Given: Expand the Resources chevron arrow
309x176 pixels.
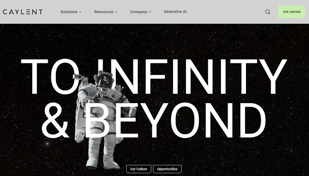Looking at the screenshot, I should click(x=116, y=12).
